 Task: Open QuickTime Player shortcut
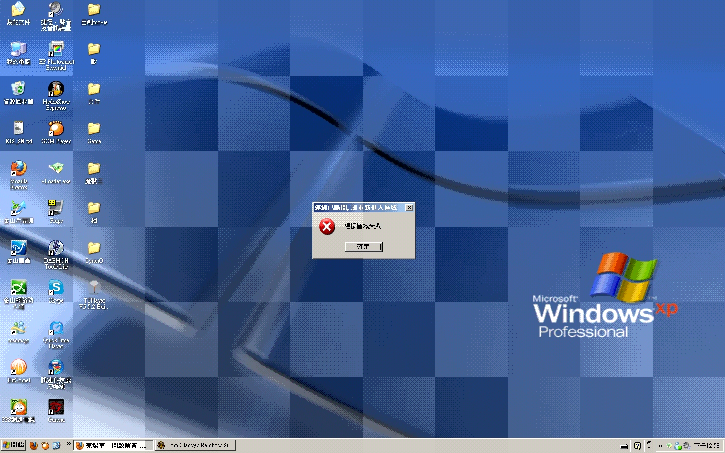tap(56, 328)
